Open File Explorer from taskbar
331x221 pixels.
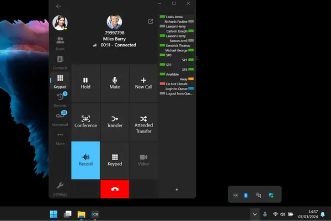(81, 214)
